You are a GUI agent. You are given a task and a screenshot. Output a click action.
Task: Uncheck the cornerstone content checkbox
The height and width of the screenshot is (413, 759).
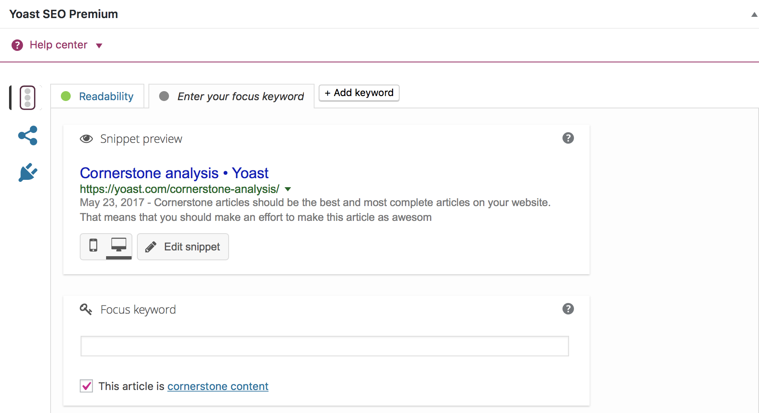86,386
